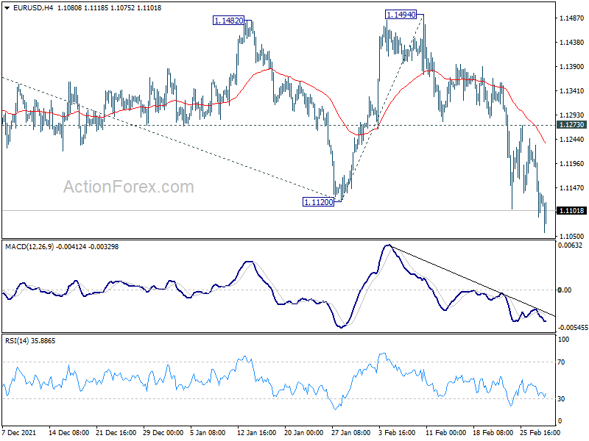Select the RSI(14) 35.8865 indicator label

[x=30, y=341]
